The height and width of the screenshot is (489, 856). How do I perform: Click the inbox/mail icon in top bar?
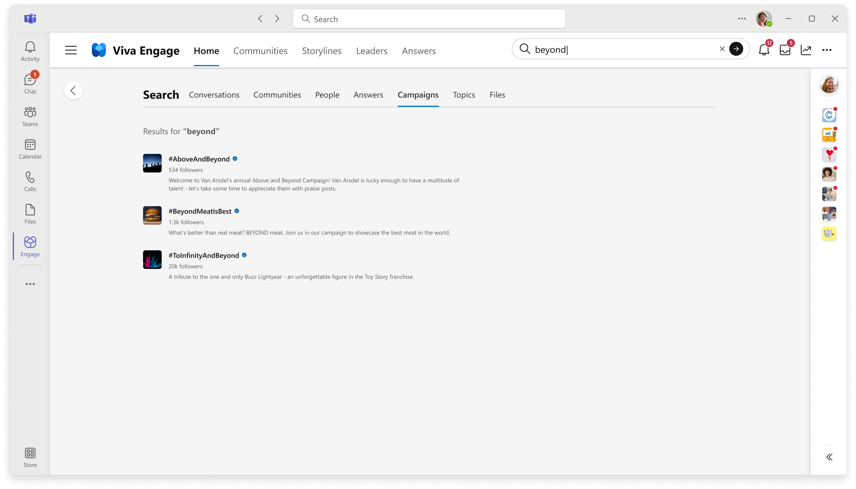[x=785, y=50]
